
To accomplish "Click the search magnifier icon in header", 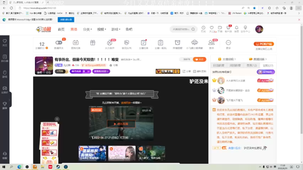I will 193,29.
